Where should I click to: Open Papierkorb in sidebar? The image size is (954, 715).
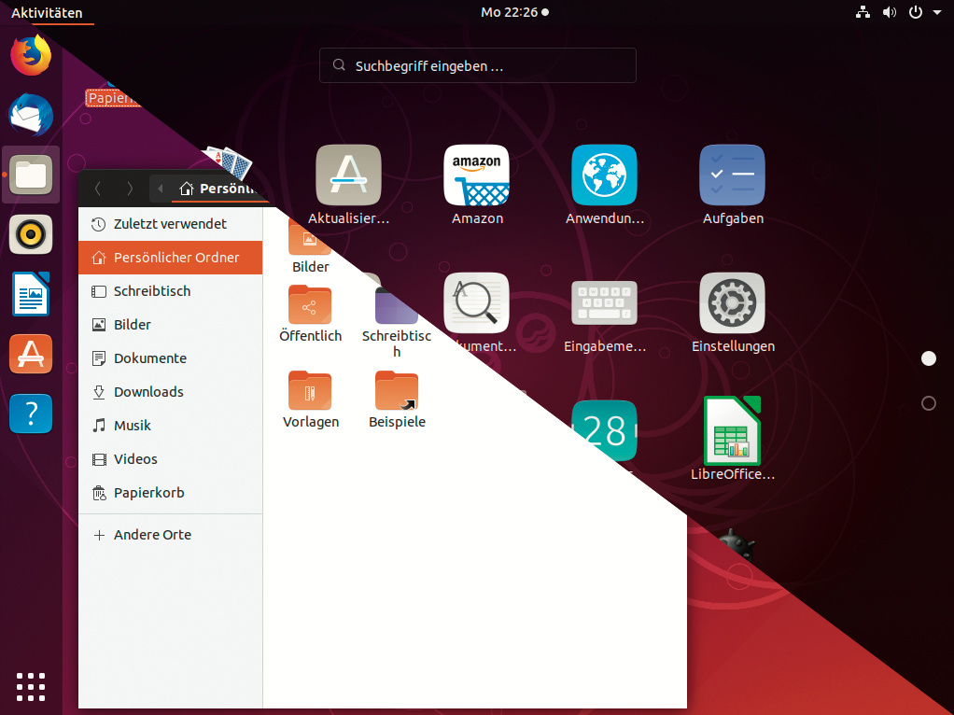pyautogui.click(x=170, y=492)
